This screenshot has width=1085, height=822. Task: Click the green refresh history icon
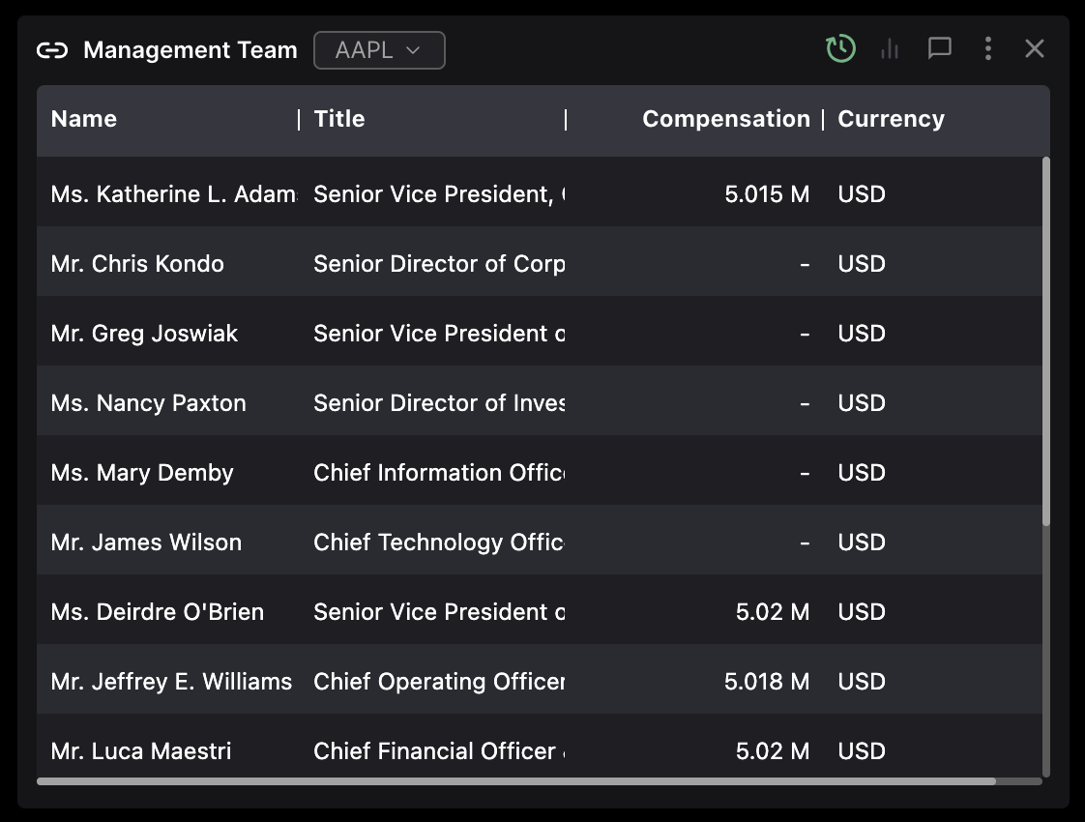(x=840, y=48)
